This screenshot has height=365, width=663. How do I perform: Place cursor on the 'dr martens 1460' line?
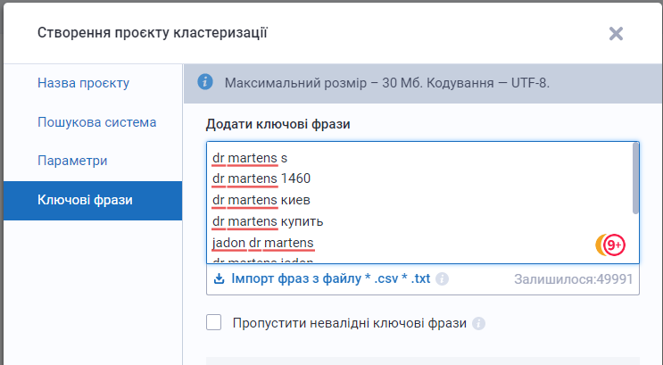261,178
